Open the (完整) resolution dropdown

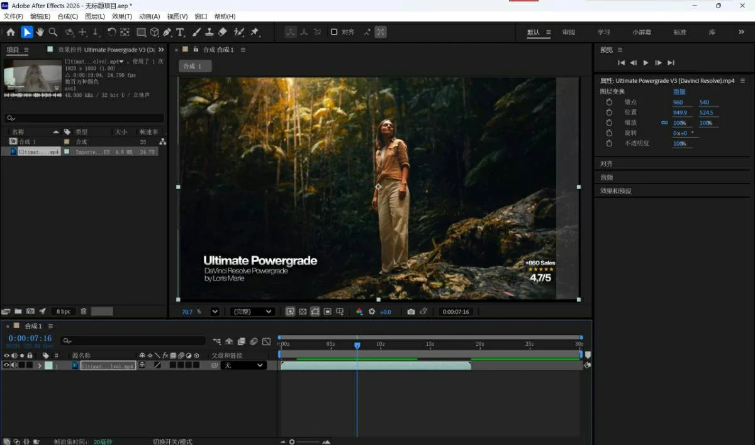tap(252, 312)
